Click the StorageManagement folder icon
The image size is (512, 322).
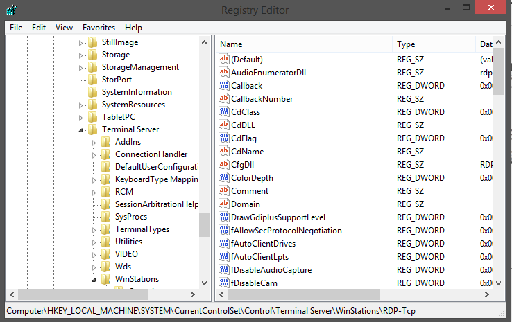[x=93, y=67]
